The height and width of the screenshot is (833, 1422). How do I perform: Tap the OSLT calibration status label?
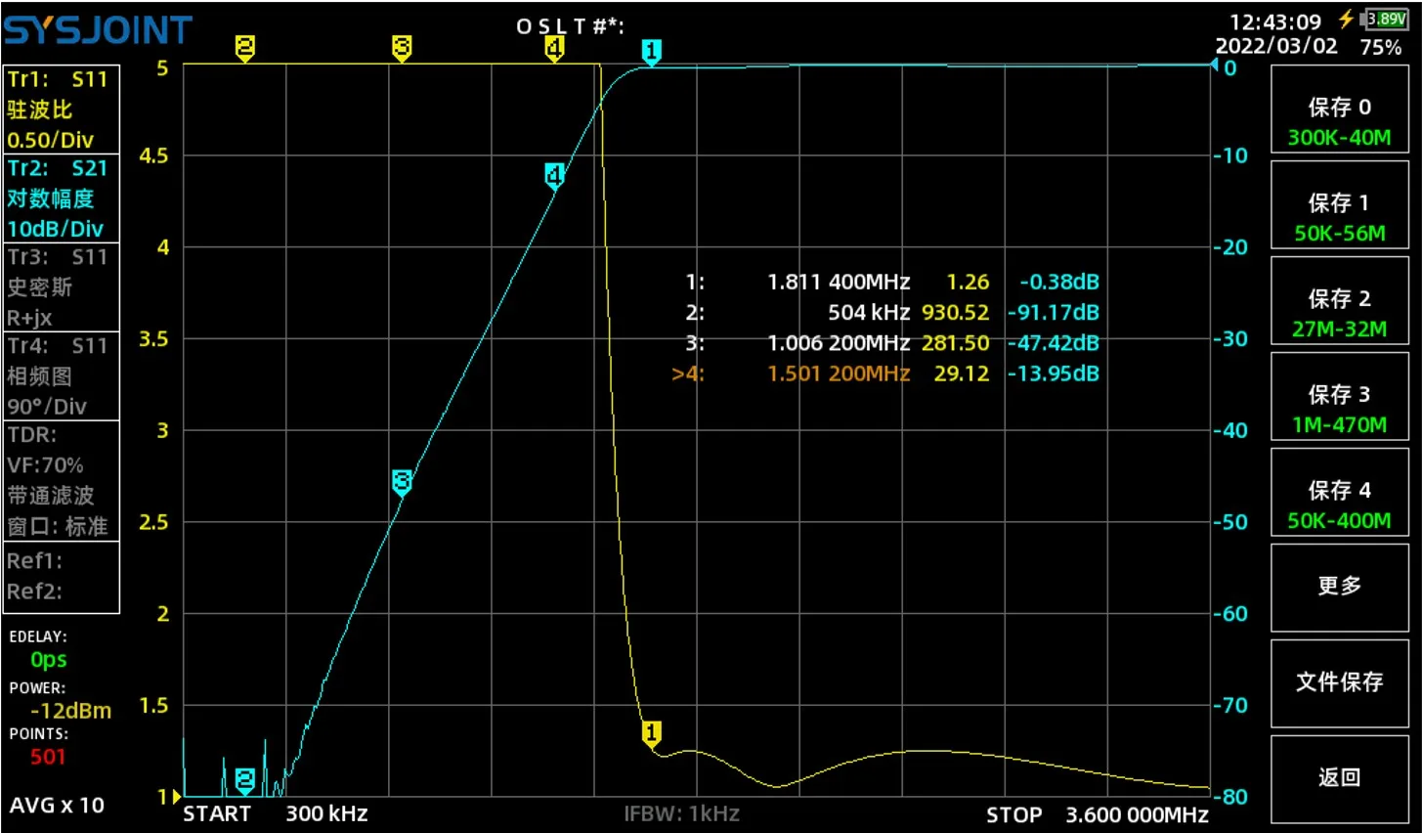(570, 26)
